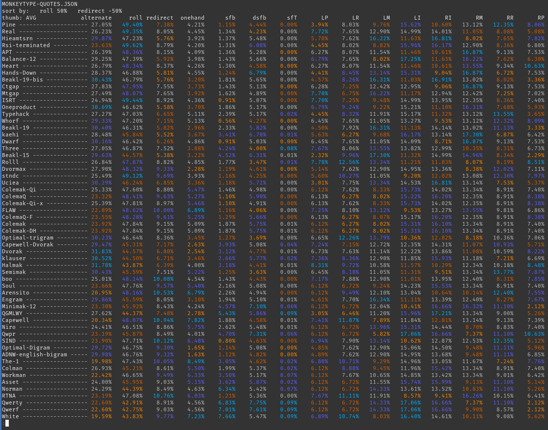The image size is (548, 430).
Task: Select SIND's sfb value 0.80%
Action: click(x=227, y=341)
